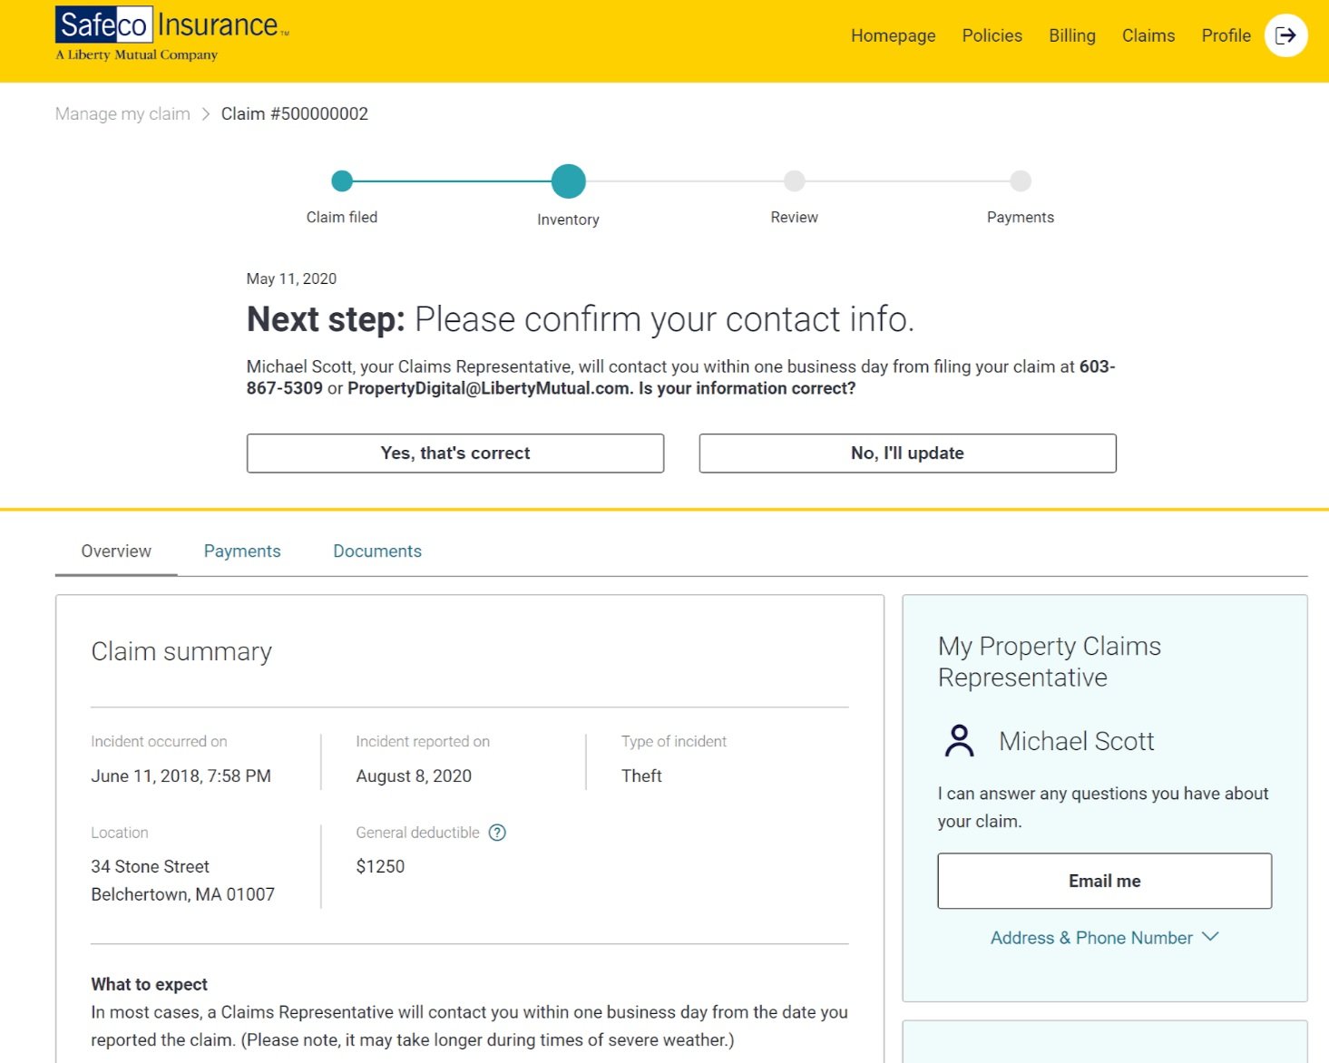Screen dimensions: 1329x1063
Task: Click the $1250 deductible value
Action: click(380, 866)
